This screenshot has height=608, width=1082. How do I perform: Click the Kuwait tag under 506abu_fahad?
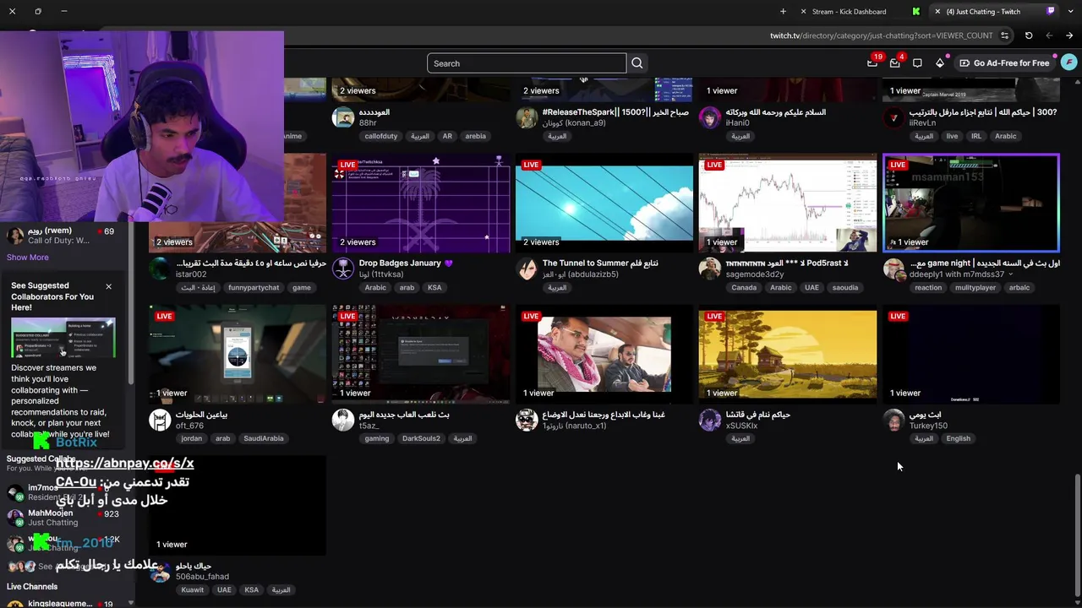point(192,590)
